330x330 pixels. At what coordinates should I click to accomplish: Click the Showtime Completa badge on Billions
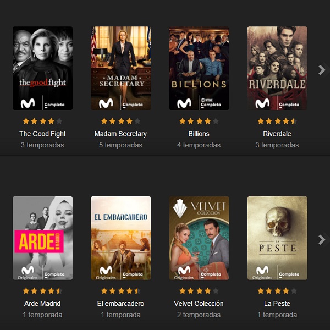coord(211,103)
